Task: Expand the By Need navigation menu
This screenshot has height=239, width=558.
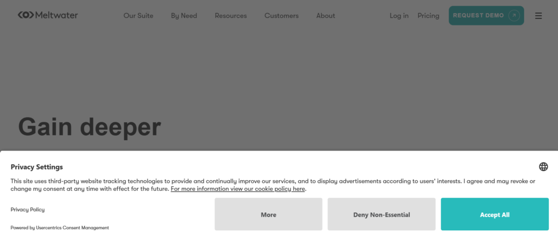Action: tap(184, 16)
